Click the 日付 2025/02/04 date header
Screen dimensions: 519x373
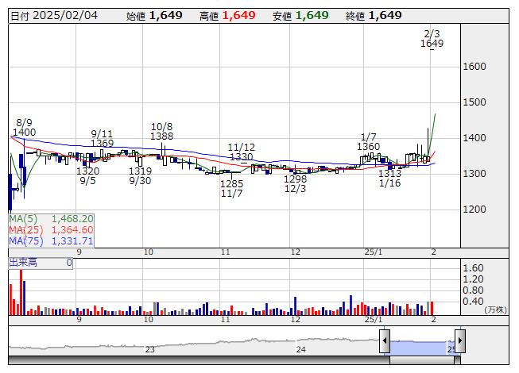click(x=54, y=16)
